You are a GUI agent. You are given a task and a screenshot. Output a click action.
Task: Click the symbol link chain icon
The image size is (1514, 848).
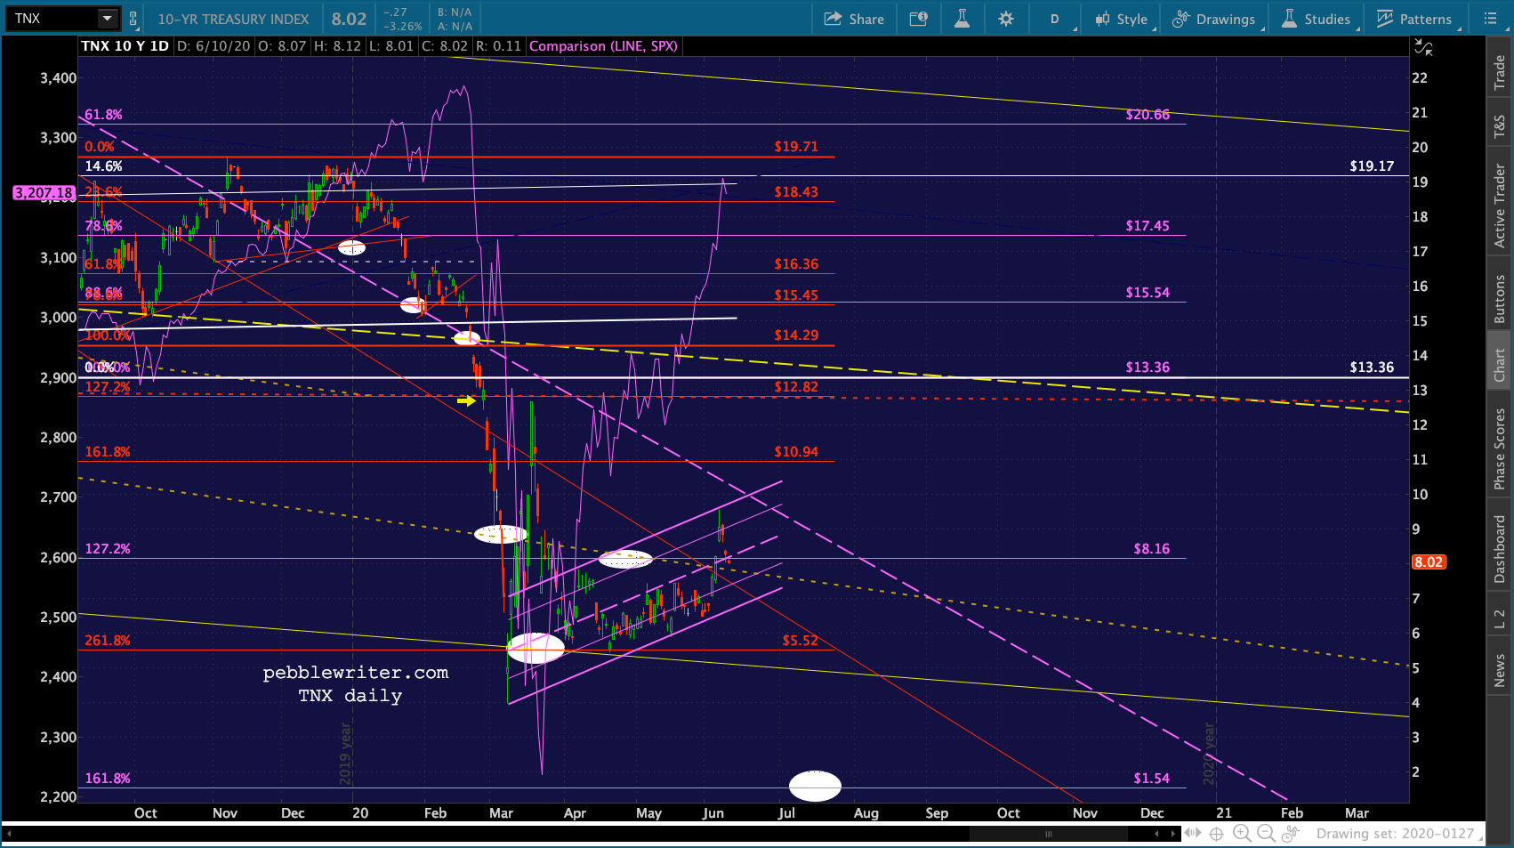click(133, 19)
